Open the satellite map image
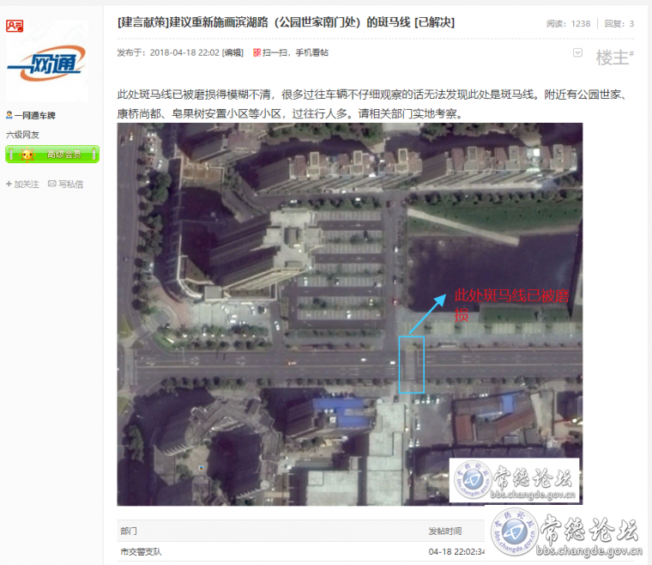Screen dimensions: 652x565 tap(350, 314)
